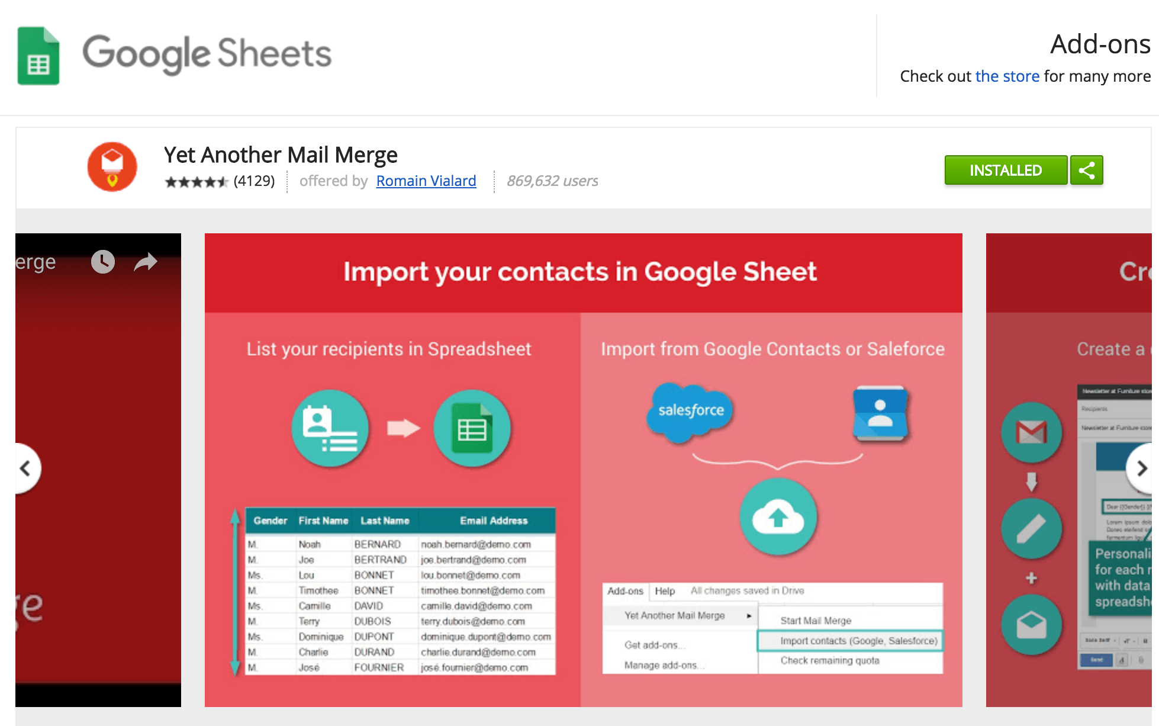Open the Help menu in the slide
The image size is (1159, 726).
click(665, 591)
